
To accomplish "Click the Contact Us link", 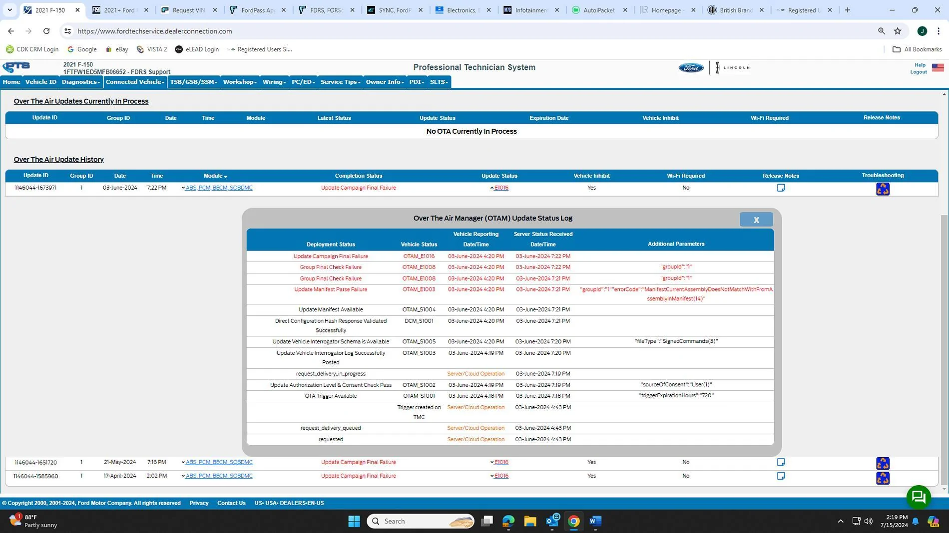I will pyautogui.click(x=231, y=503).
